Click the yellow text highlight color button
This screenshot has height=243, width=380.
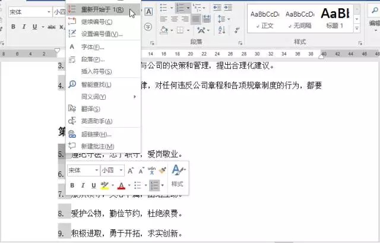[104, 185]
